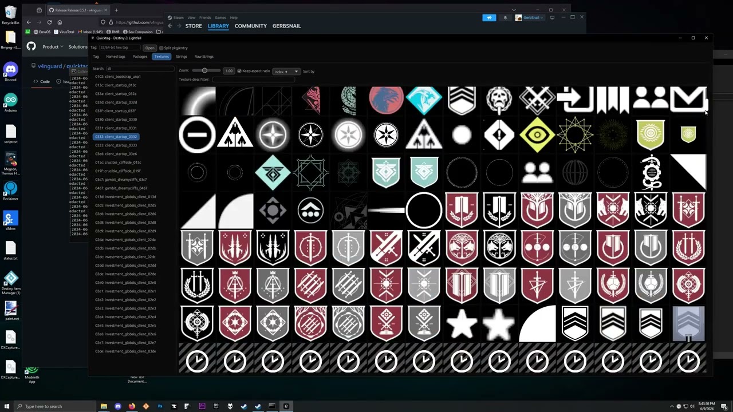Select package 0102: client_bootstrap_unp1
Screen dimensions: 733x412
pyautogui.click(x=118, y=77)
